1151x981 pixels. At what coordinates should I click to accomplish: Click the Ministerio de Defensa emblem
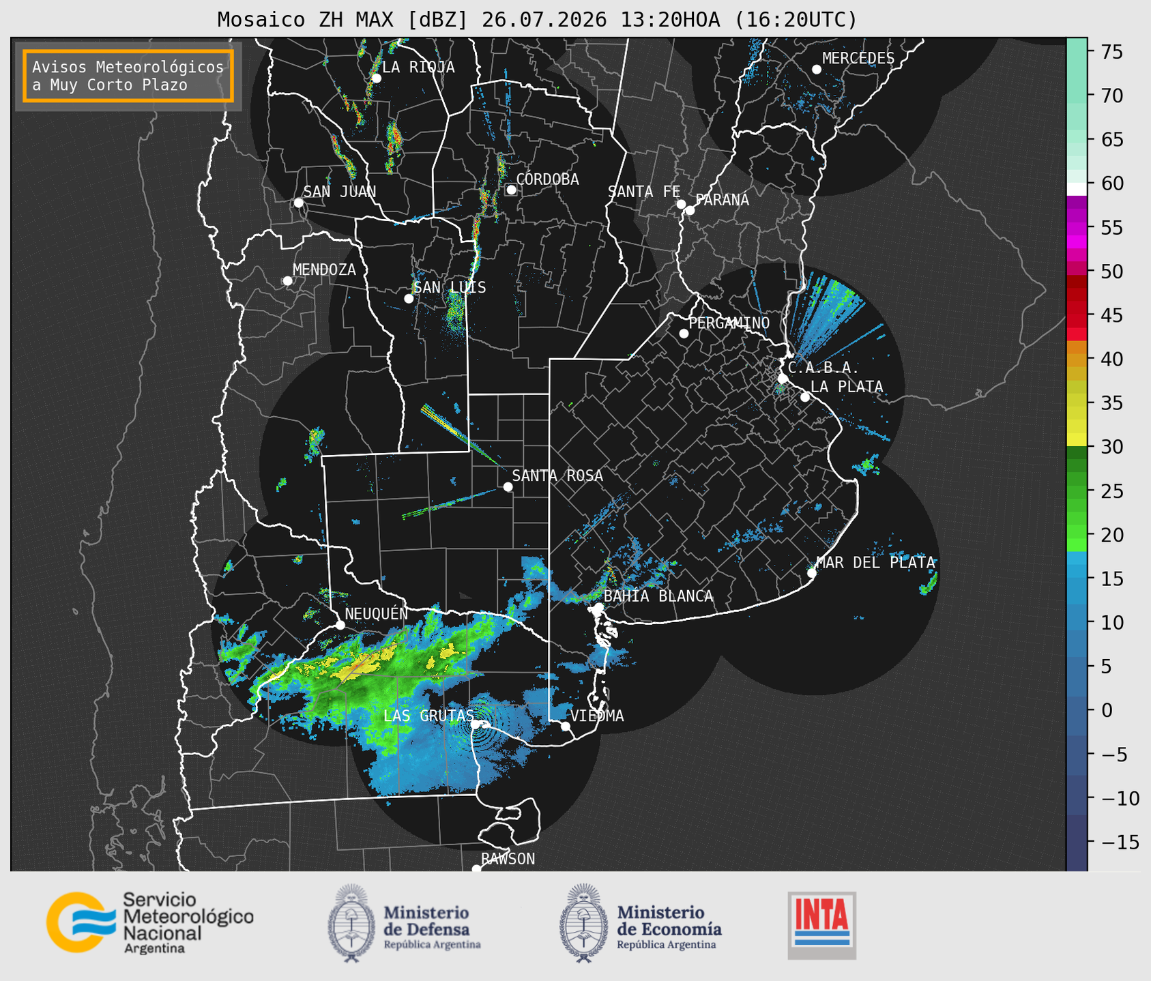click(x=351, y=923)
